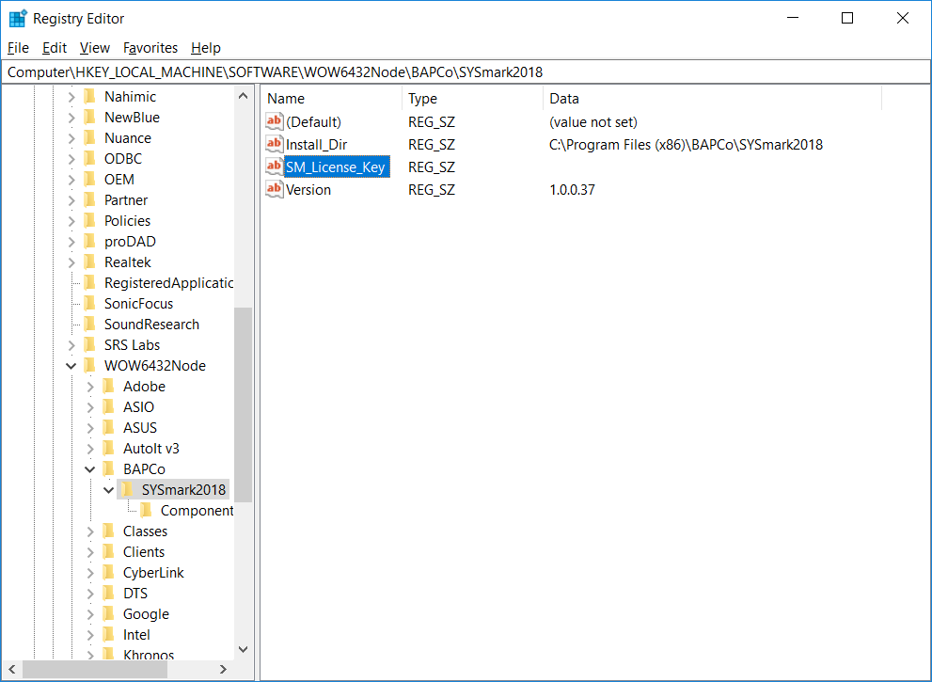Image resolution: width=932 pixels, height=682 pixels.
Task: Click the Nahimic folder icon
Action: tap(89, 96)
